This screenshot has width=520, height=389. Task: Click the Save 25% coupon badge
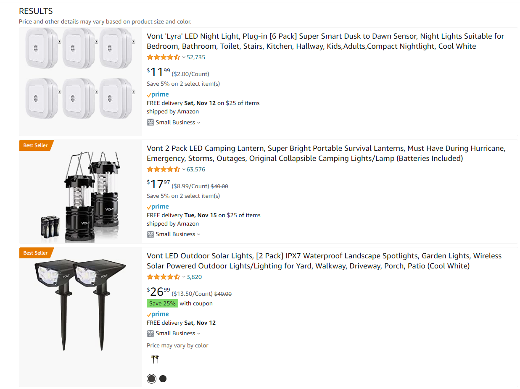click(162, 303)
